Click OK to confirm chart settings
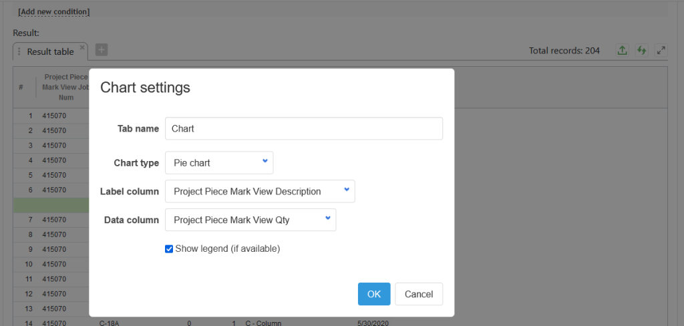The height and width of the screenshot is (326, 684). point(374,294)
